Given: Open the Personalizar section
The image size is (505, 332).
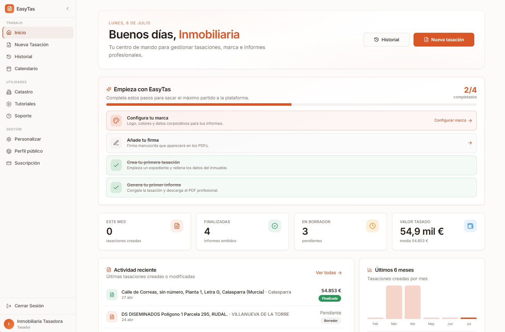Looking at the screenshot, I should click(x=38, y=139).
